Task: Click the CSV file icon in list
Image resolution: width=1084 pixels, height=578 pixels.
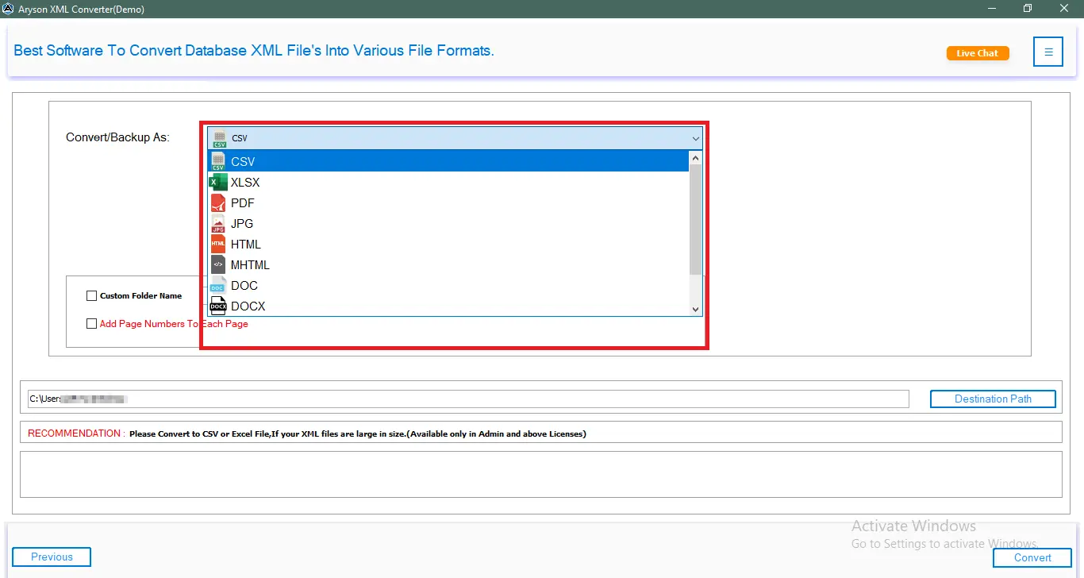Action: click(218, 161)
